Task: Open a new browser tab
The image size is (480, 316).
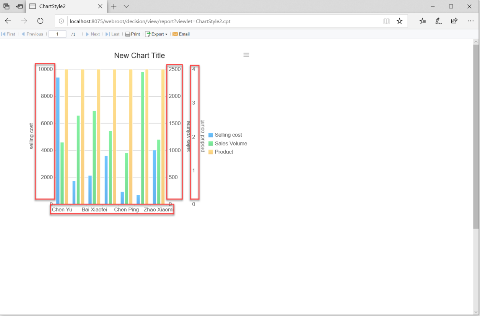Action: 114,6
